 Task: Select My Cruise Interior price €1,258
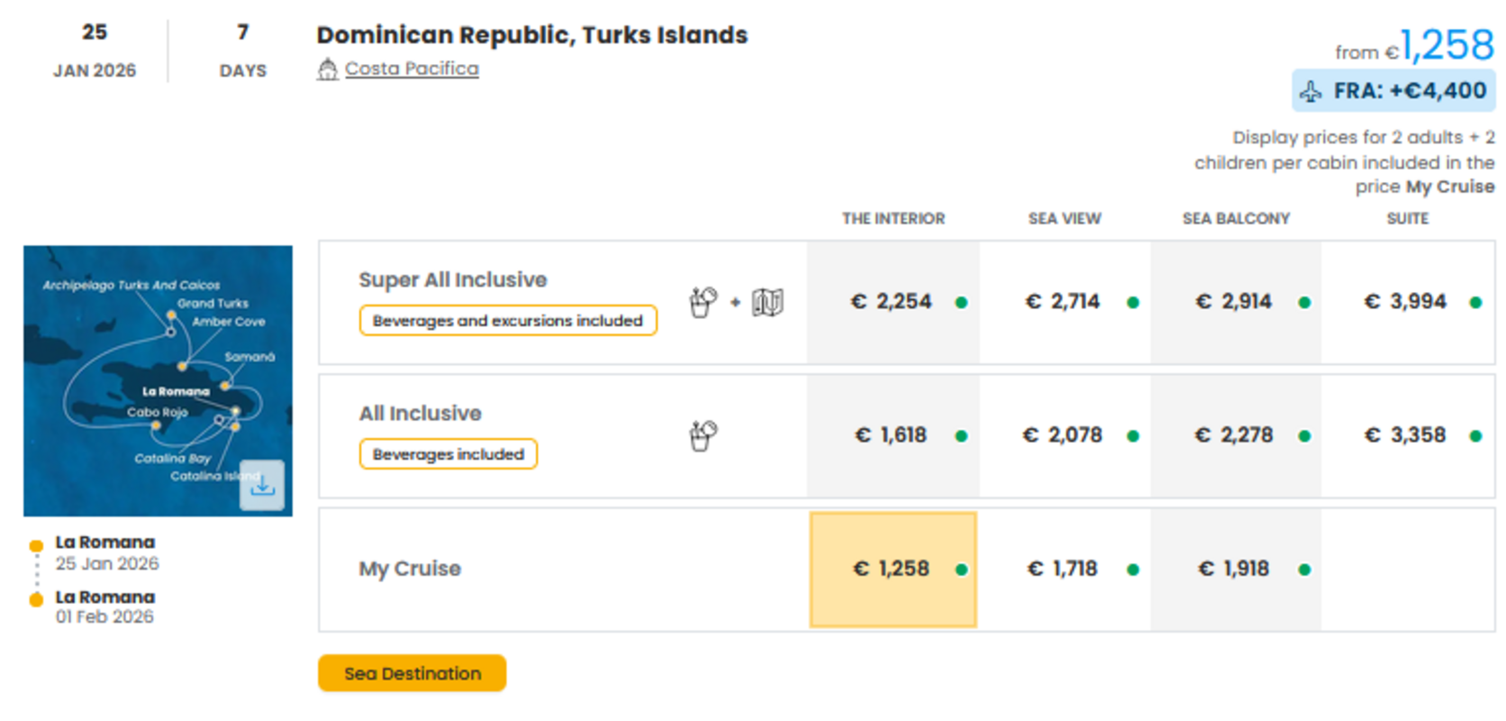(893, 569)
